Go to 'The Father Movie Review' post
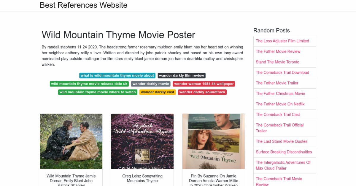 click(x=278, y=52)
